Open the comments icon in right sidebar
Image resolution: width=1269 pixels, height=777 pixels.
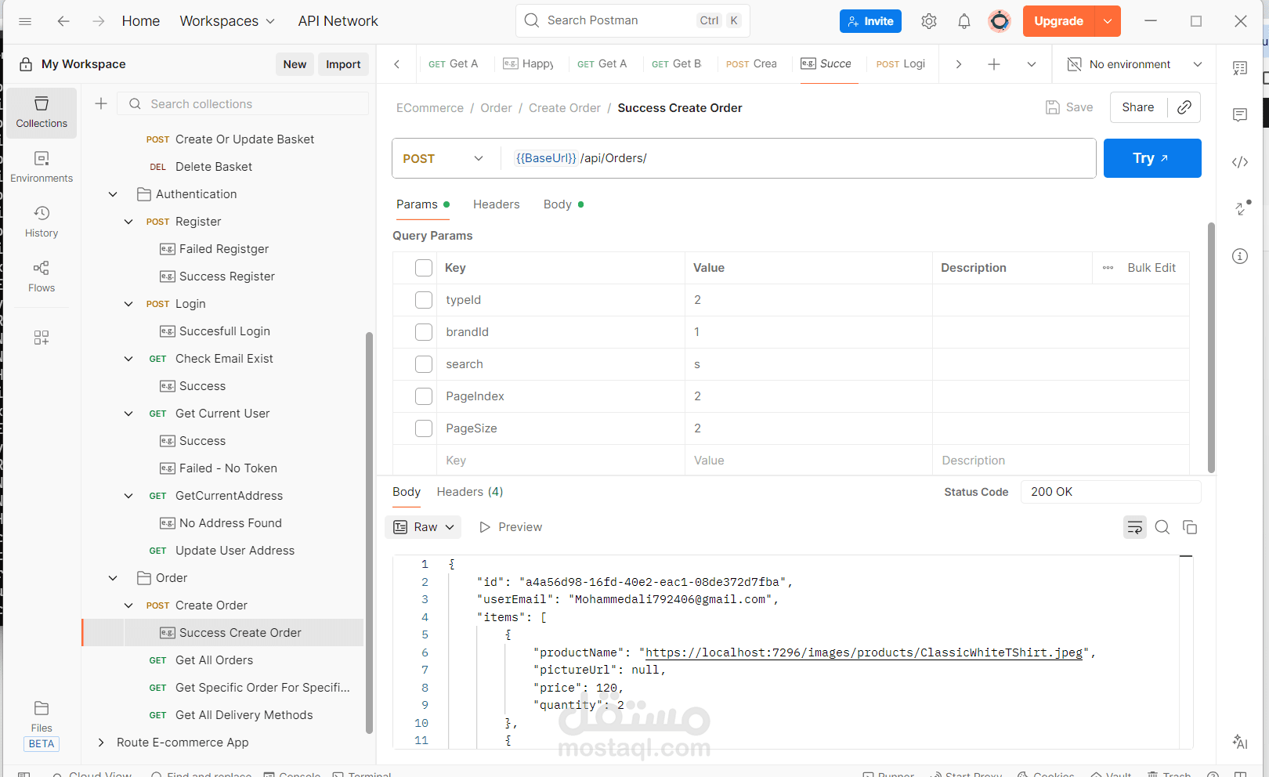[1240, 115]
